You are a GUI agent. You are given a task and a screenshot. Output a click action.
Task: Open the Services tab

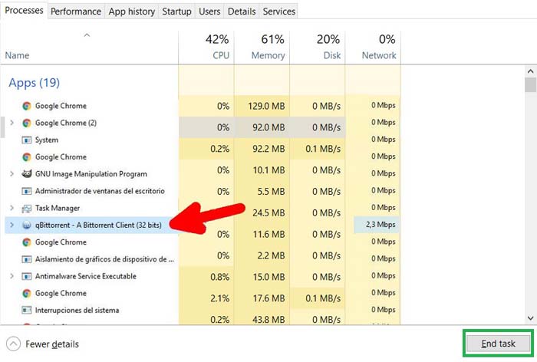[x=278, y=12]
